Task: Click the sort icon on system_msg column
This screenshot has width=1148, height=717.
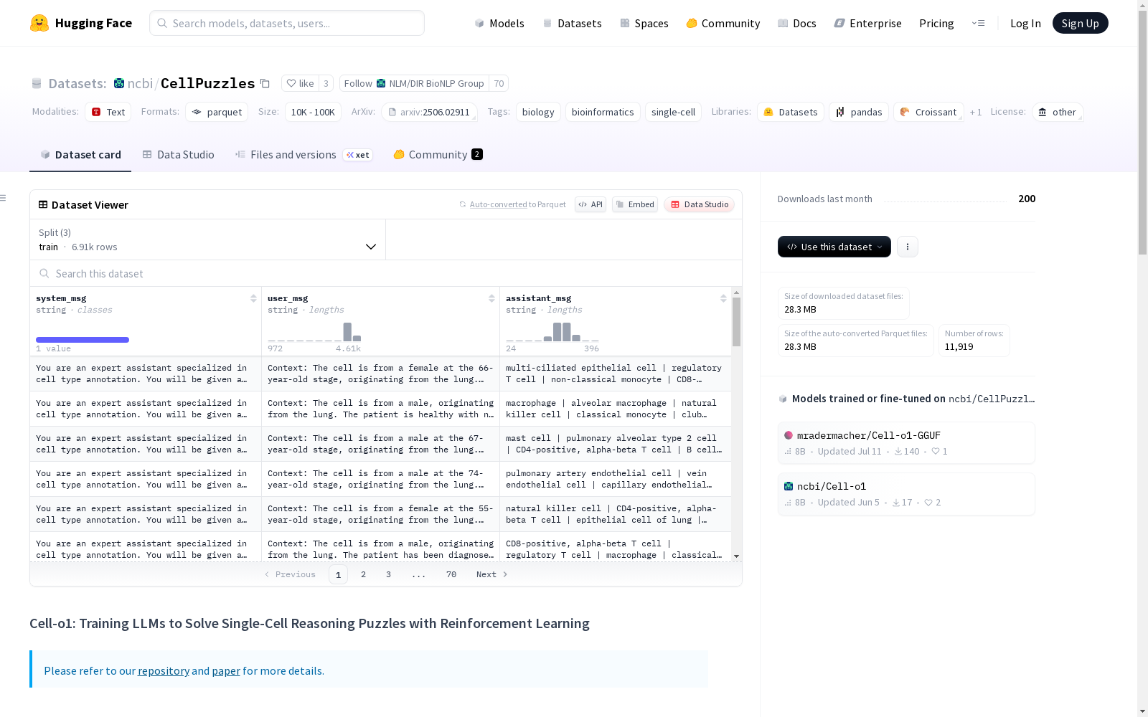Action: [x=253, y=298]
